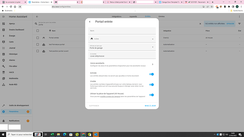
Task: Click the MISE À JOUR button
Action: (150, 106)
